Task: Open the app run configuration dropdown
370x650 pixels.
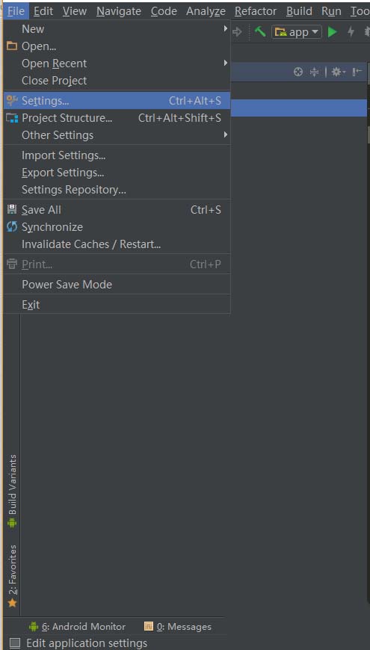Action: 297,32
